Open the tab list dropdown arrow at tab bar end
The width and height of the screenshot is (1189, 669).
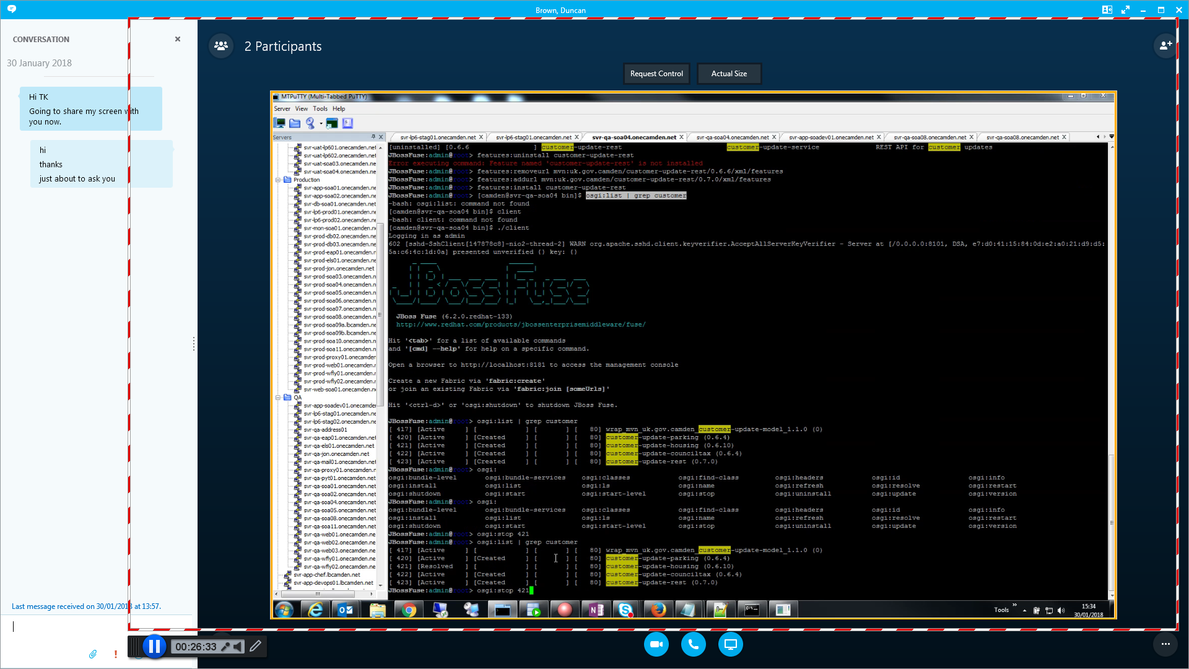click(x=1112, y=137)
